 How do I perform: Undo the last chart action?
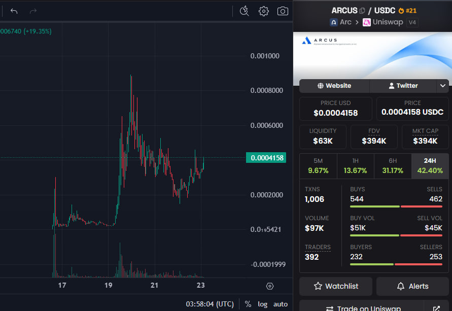(14, 11)
